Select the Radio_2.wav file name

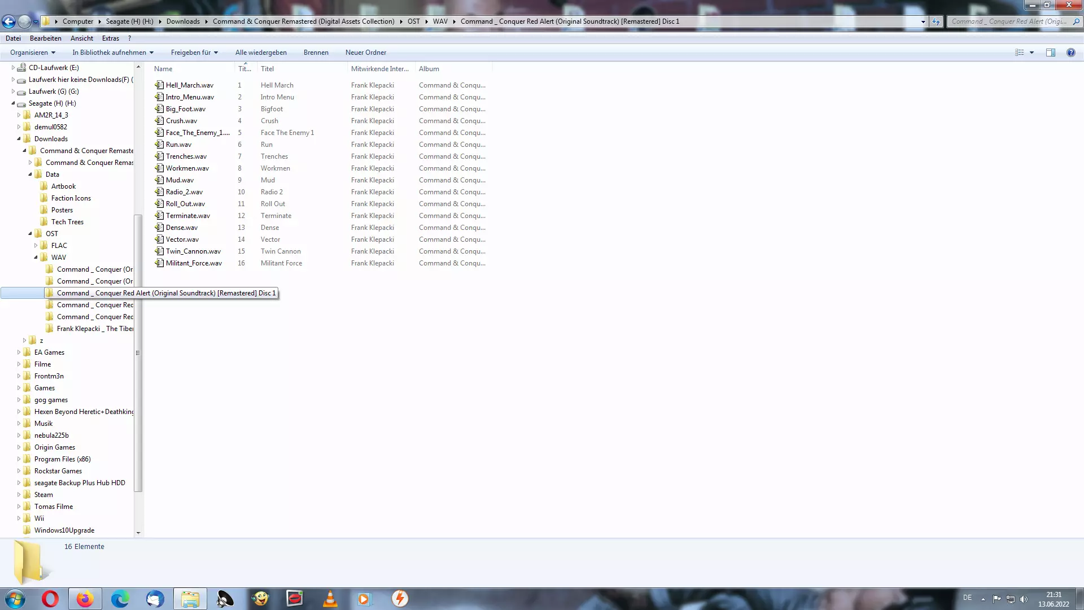coord(184,192)
